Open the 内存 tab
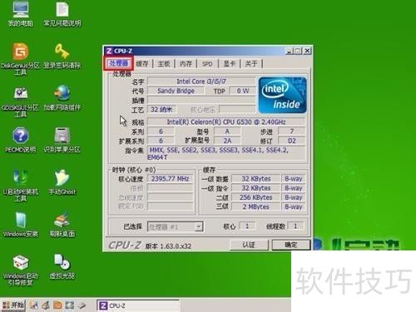Viewport: 416px width, 312px height. click(x=186, y=64)
